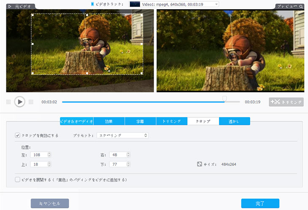Image resolution: width=308 pixels, height=210 pixels.
Task: Click the right-middle crop handle
Action: 142,44
